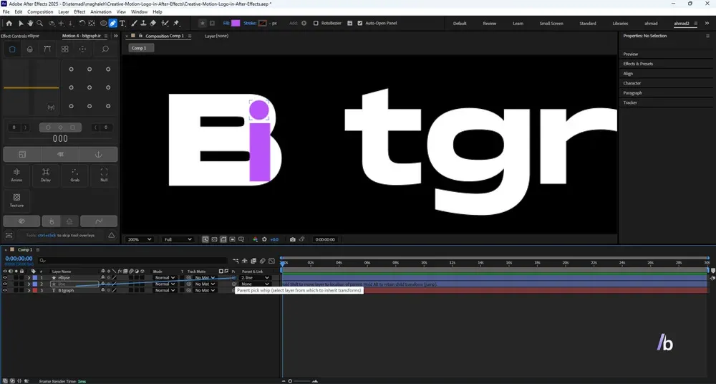Click the 0:00:00:00 current time display in timeline
Screen dimensions: 716x384
[19, 259]
